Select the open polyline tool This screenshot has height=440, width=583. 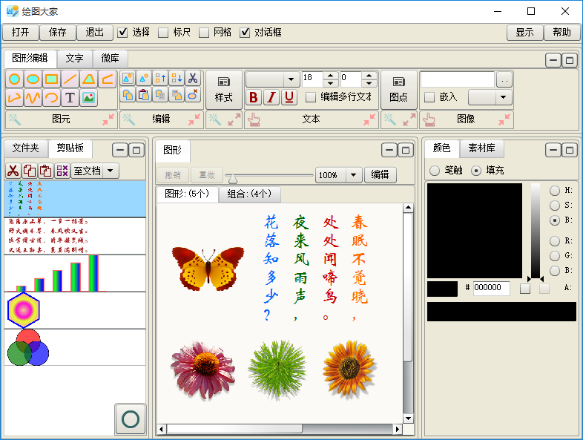click(108, 79)
